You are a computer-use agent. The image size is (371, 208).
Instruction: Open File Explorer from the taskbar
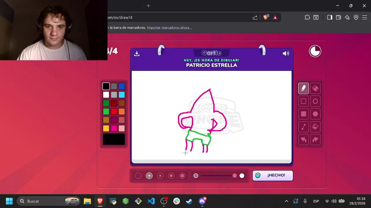click(x=87, y=201)
